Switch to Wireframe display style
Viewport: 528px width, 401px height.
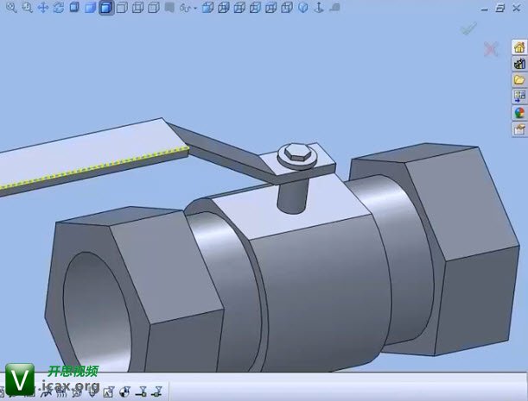pyautogui.click(x=154, y=8)
